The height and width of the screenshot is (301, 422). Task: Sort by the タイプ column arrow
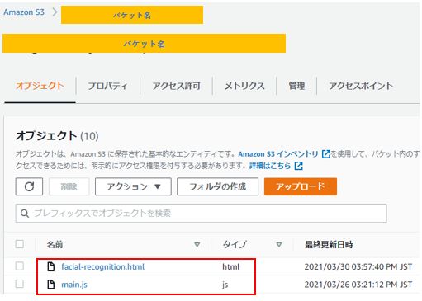click(279, 244)
